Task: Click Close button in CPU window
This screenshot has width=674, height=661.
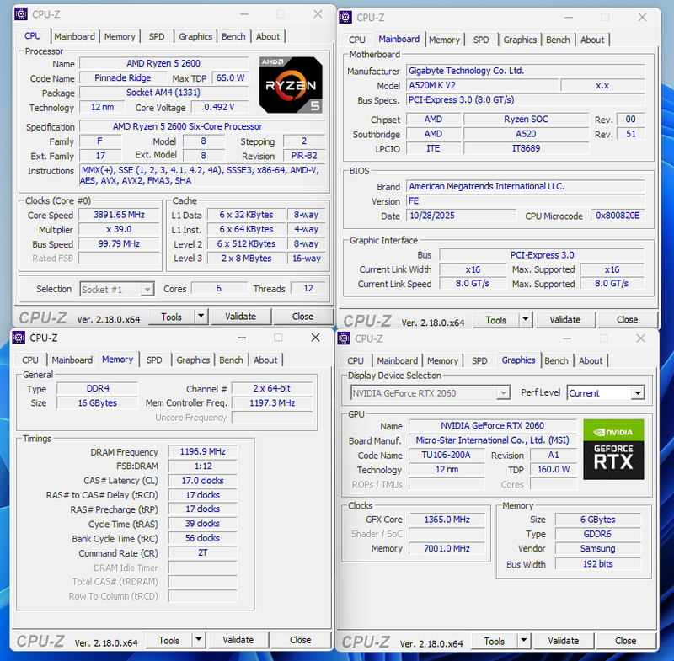Action: point(302,317)
